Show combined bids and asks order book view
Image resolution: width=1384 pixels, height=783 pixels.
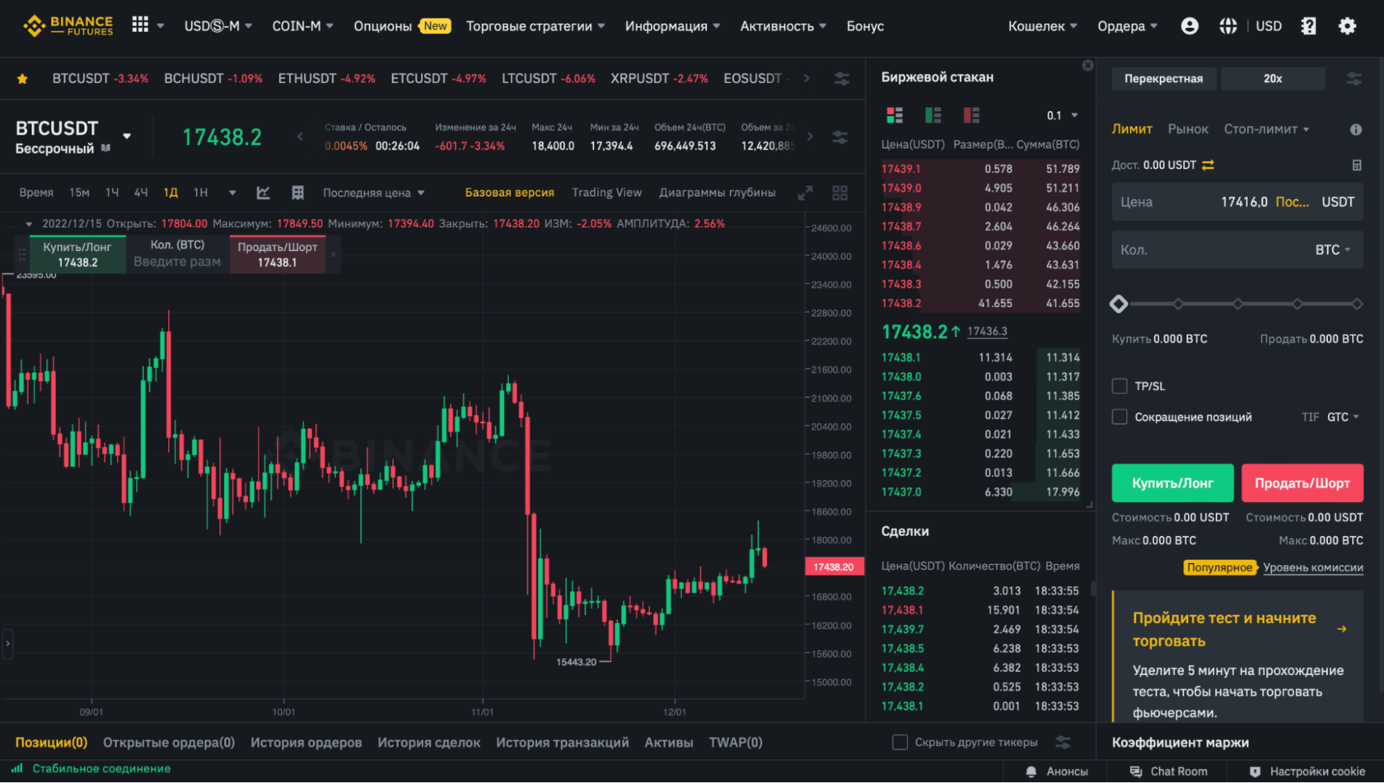pos(895,115)
